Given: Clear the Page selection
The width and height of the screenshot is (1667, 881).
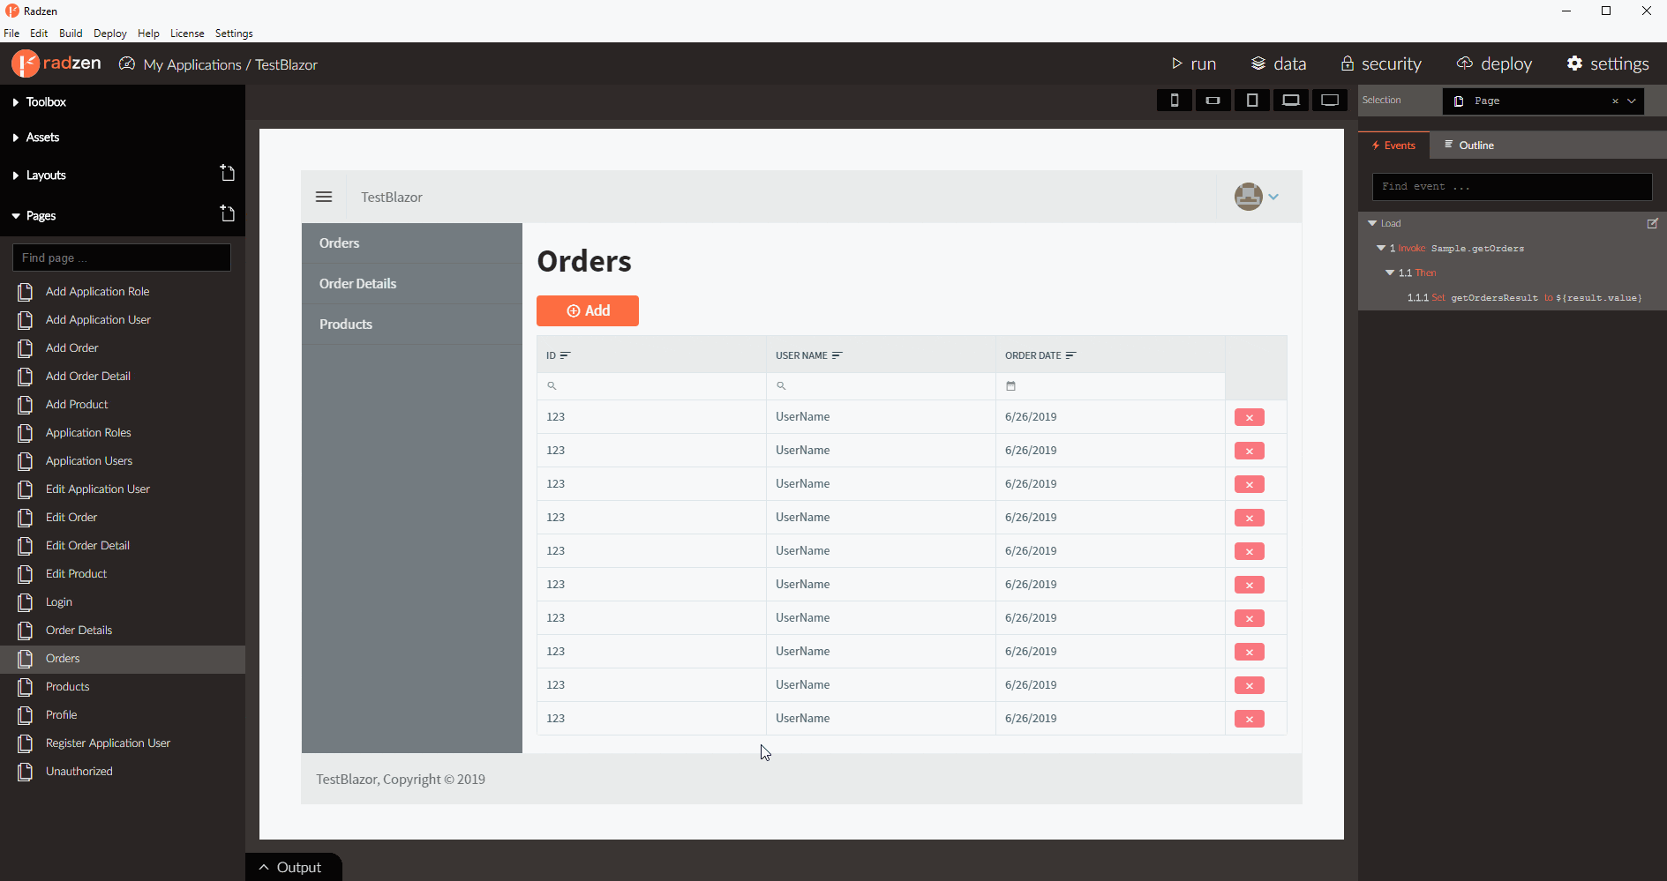Looking at the screenshot, I should tap(1616, 101).
